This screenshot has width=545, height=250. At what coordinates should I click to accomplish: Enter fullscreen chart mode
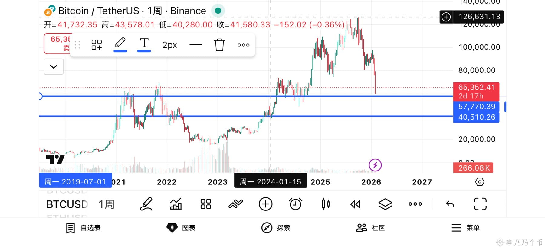[x=480, y=204]
